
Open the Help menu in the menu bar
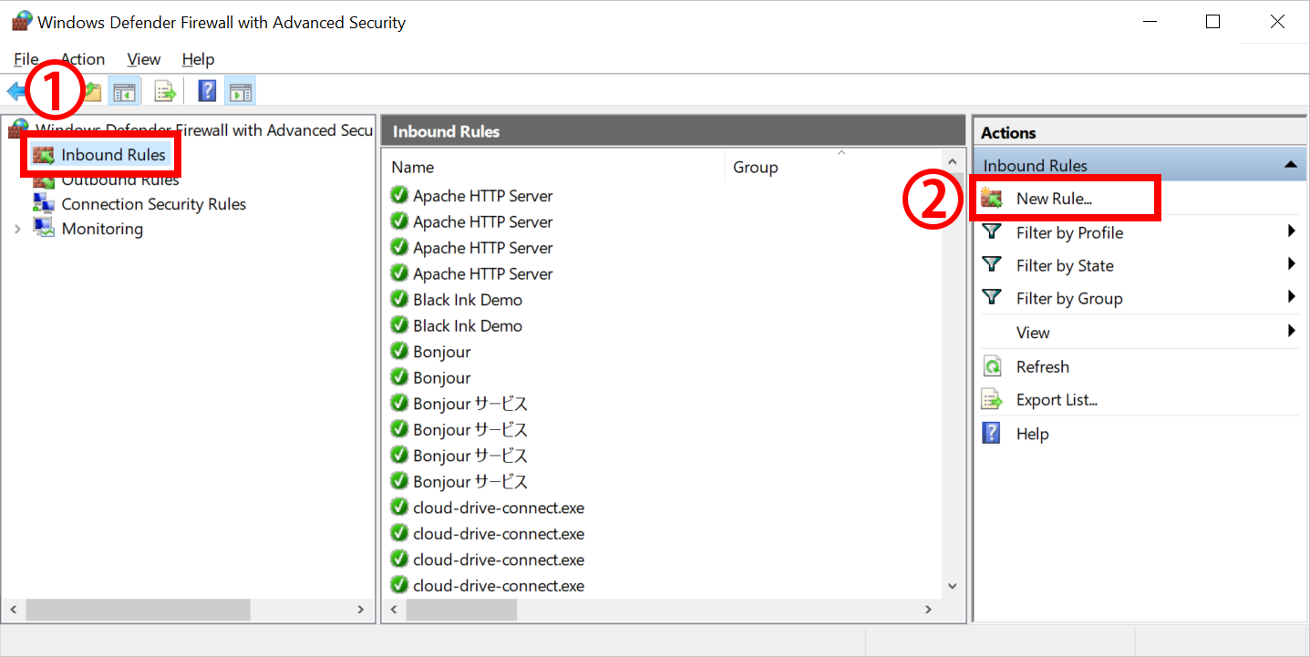coord(198,59)
